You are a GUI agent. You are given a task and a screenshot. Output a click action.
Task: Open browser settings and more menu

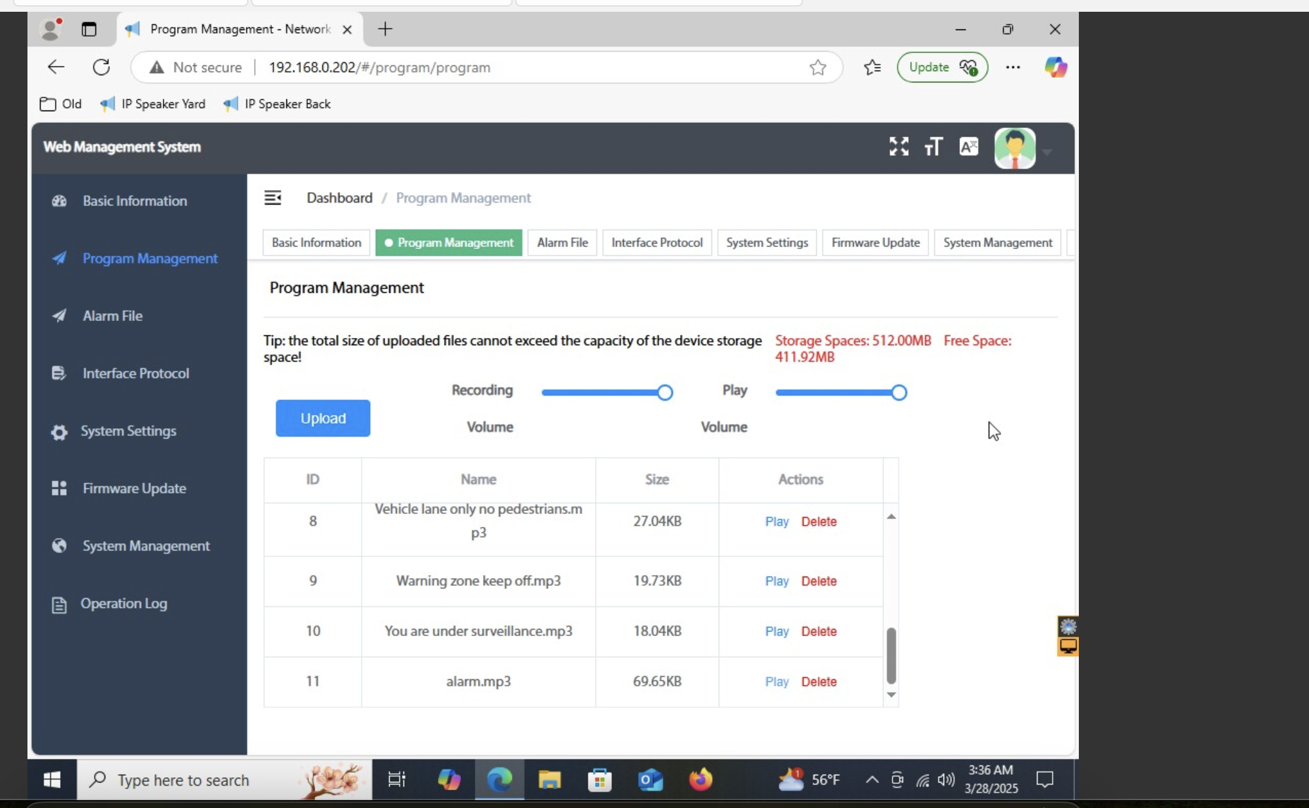[1013, 67]
